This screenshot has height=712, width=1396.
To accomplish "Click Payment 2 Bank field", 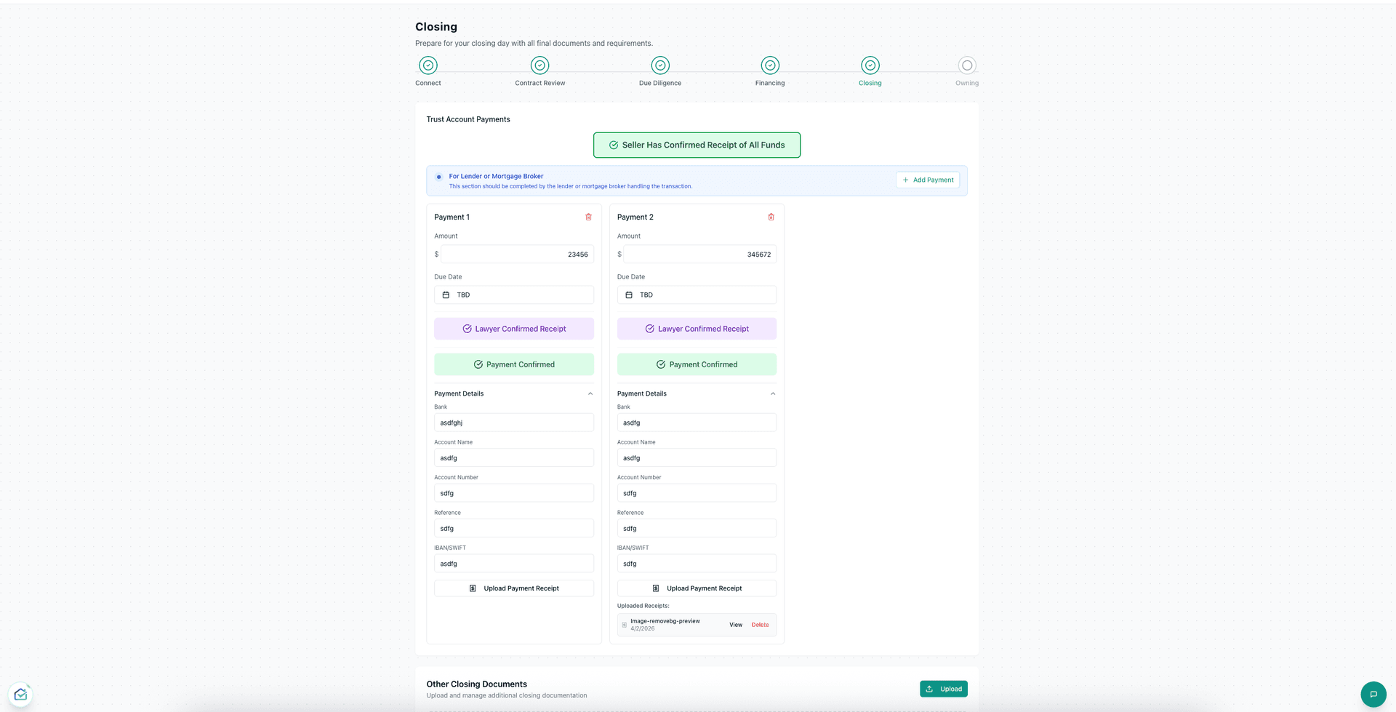I will tap(697, 423).
